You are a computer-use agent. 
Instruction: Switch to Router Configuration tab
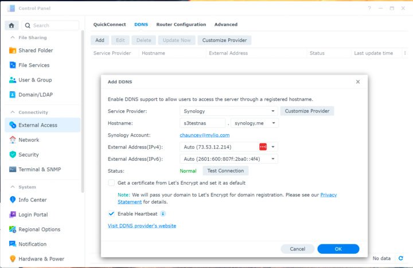tap(181, 25)
